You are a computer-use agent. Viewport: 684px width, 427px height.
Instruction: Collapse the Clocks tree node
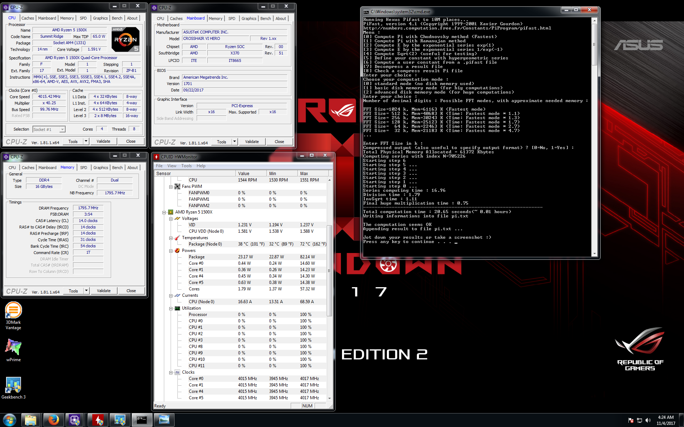coord(171,372)
